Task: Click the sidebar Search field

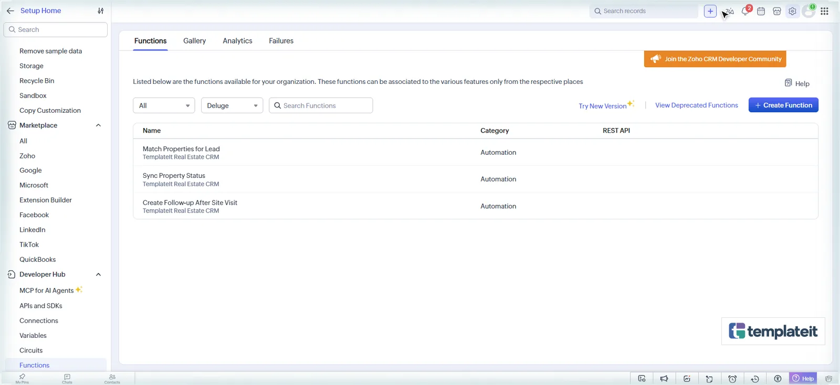Action: pos(56,29)
